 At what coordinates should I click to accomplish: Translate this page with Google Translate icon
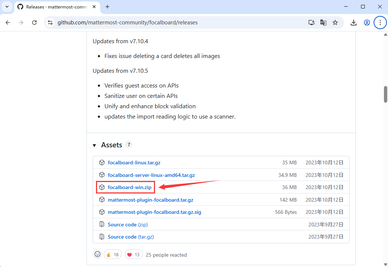point(323,23)
